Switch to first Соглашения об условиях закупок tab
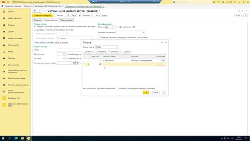 click(48, 6)
